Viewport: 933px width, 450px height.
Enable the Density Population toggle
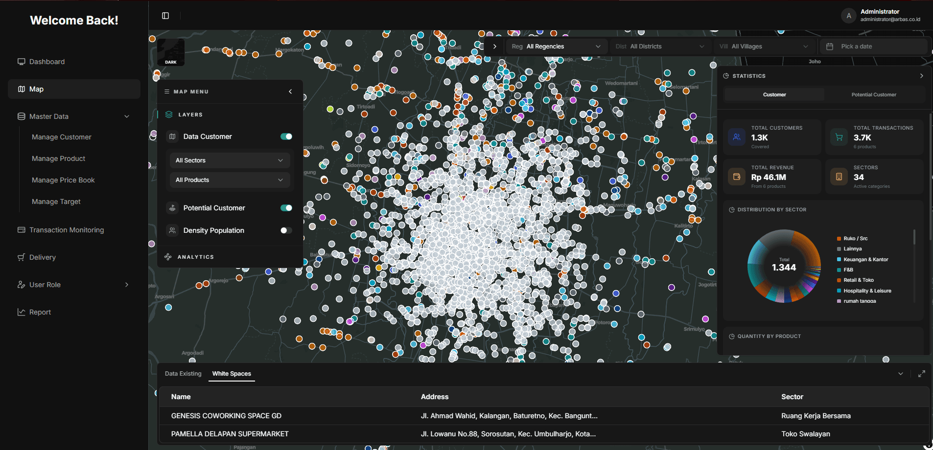[286, 230]
